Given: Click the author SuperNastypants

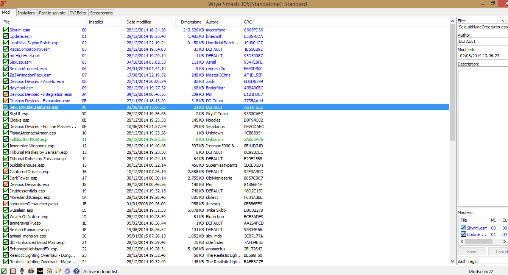Looking at the screenshot, I should pos(222,165).
